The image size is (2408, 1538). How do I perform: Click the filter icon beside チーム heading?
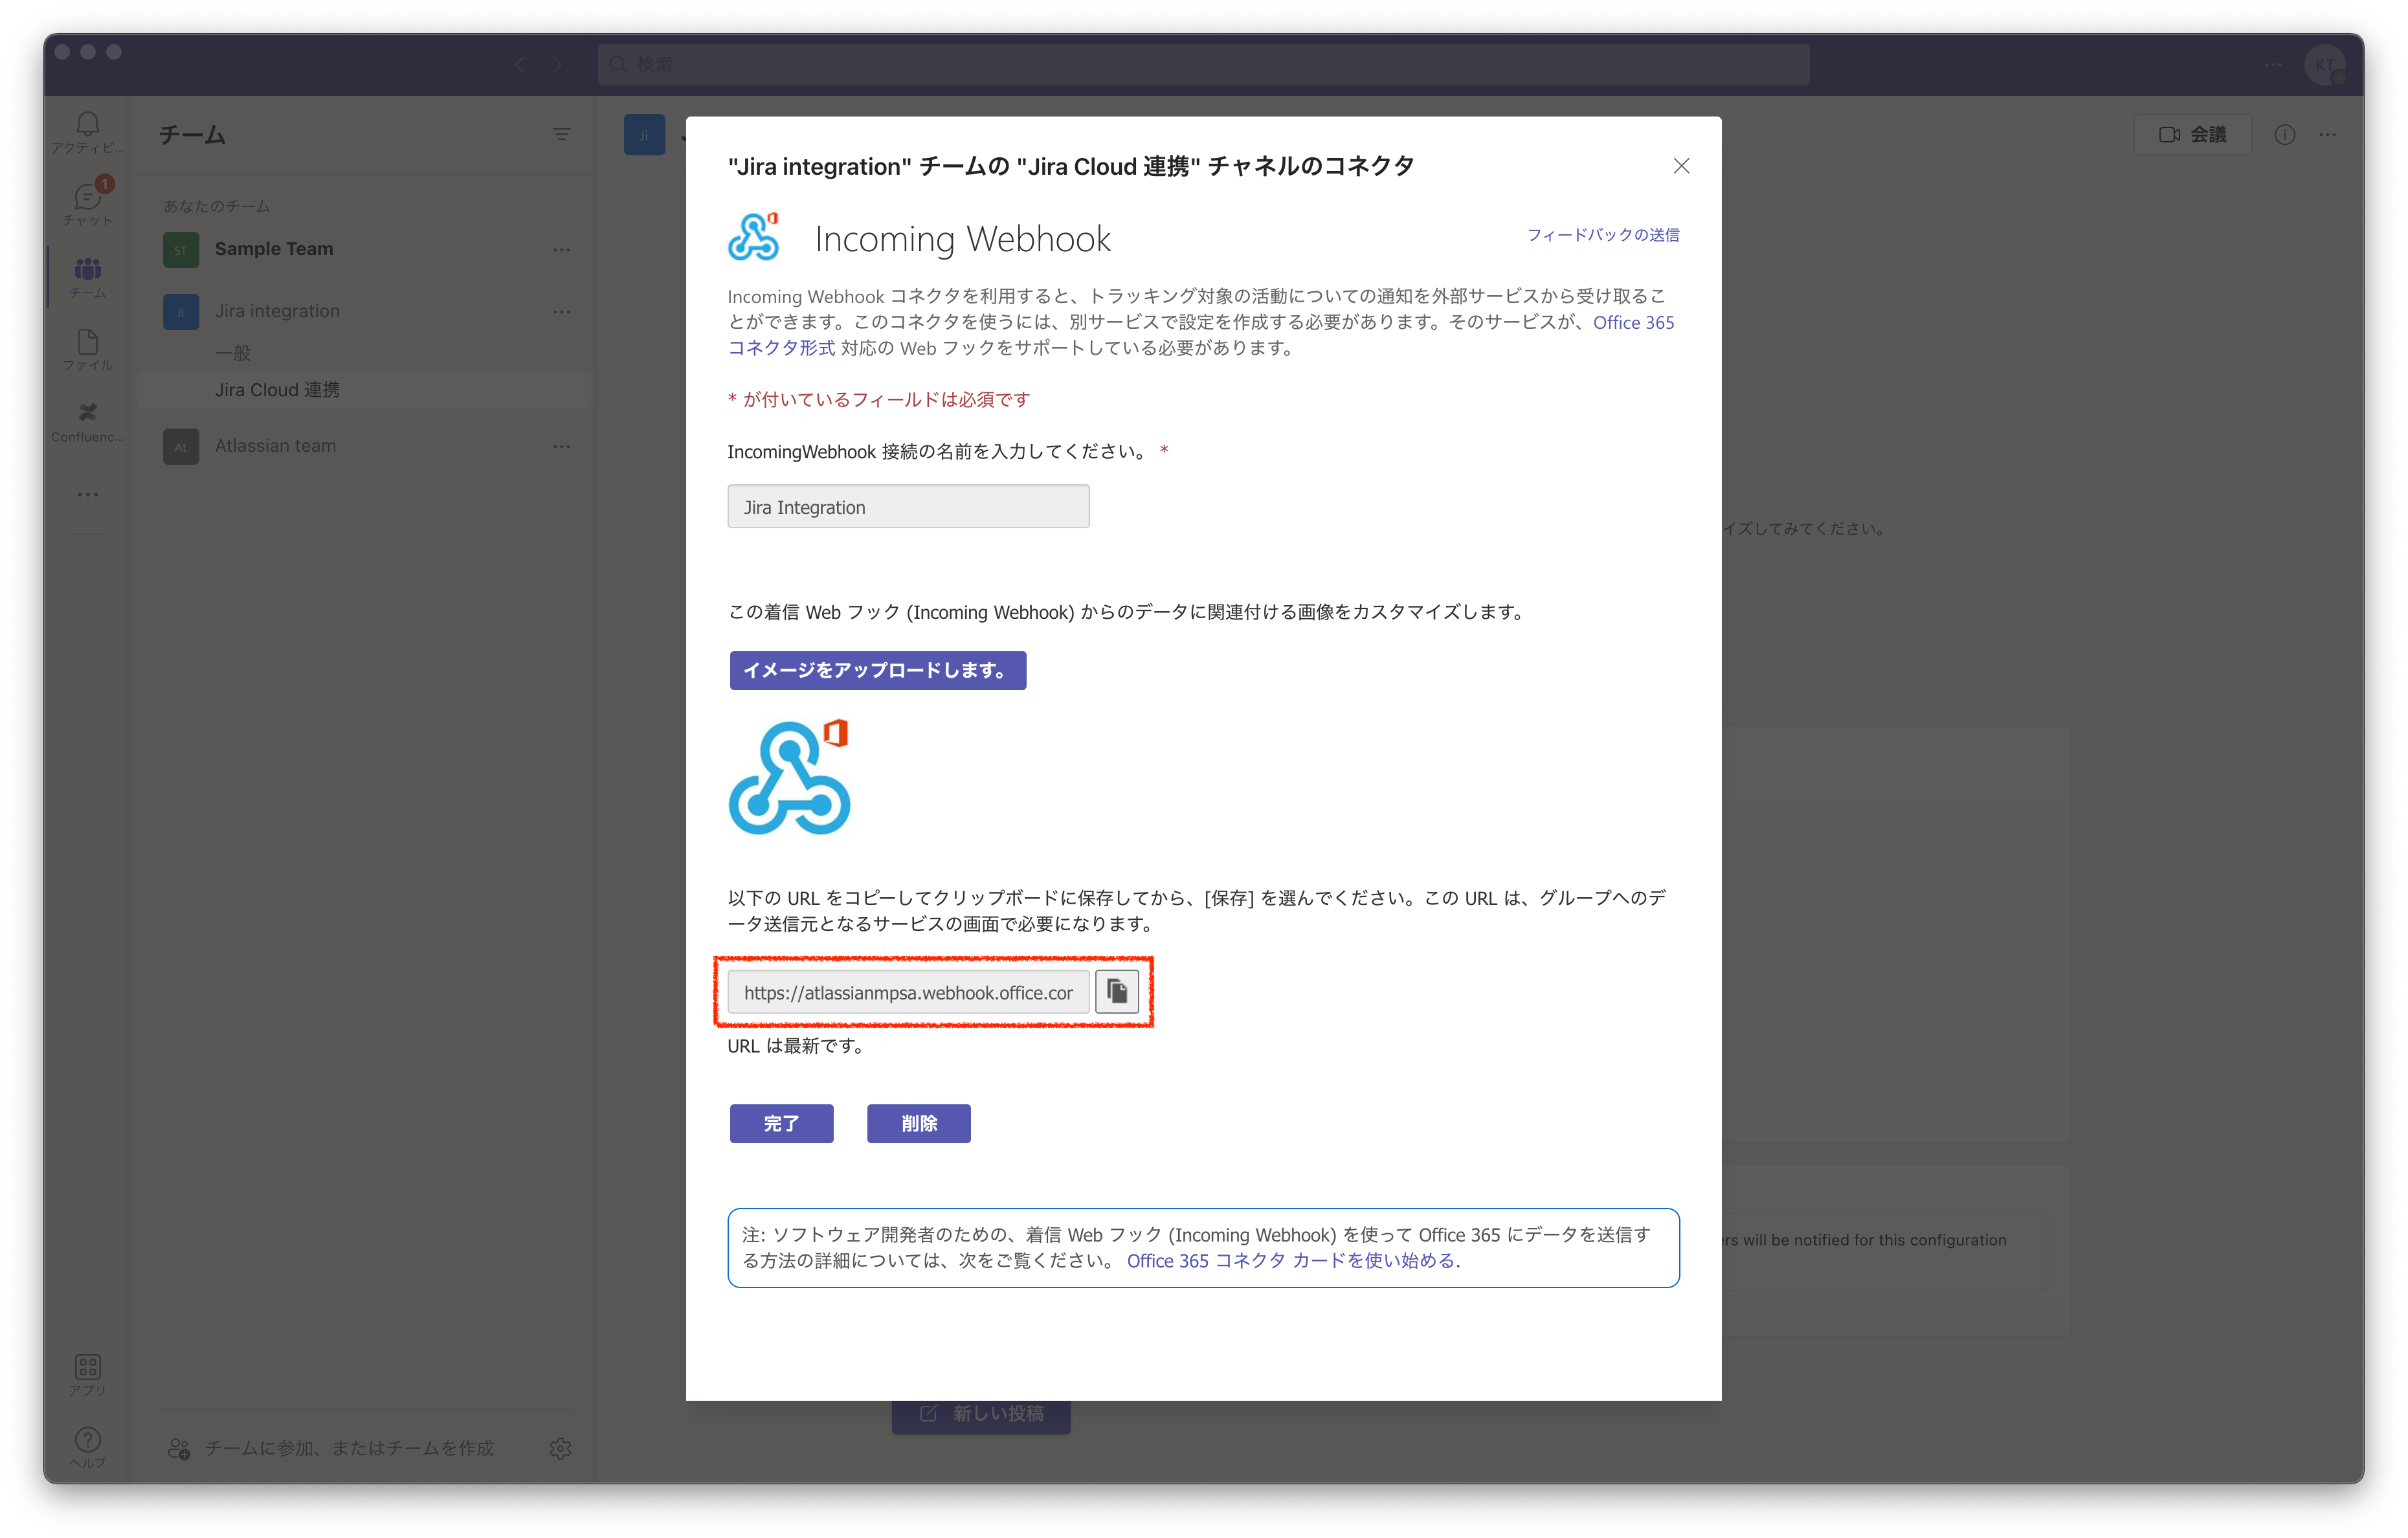point(561,134)
